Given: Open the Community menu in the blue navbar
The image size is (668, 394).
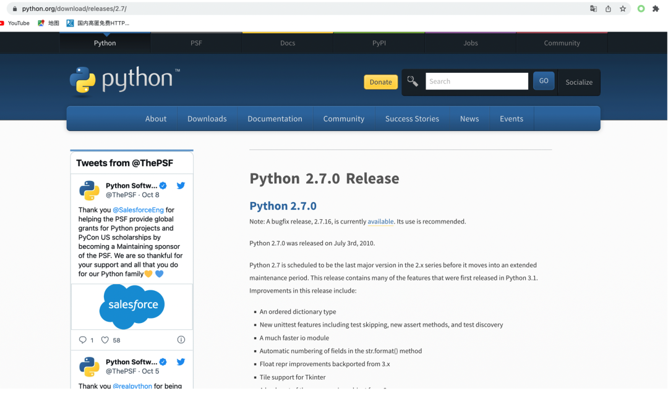Looking at the screenshot, I should point(344,119).
